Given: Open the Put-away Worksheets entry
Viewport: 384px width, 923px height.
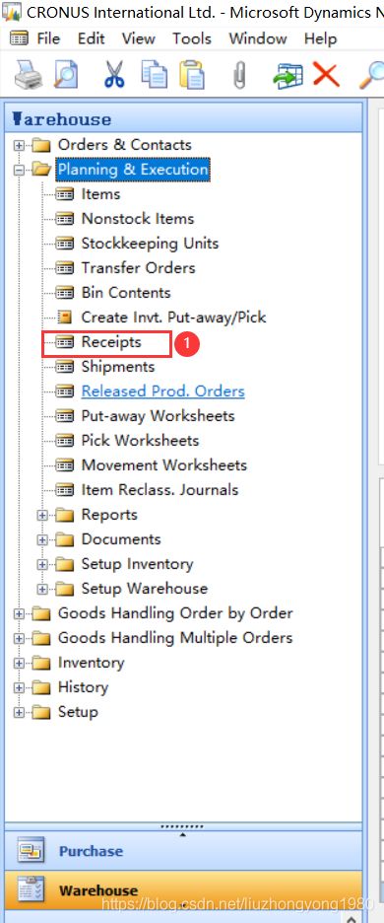Looking at the screenshot, I should pyautogui.click(x=158, y=416).
